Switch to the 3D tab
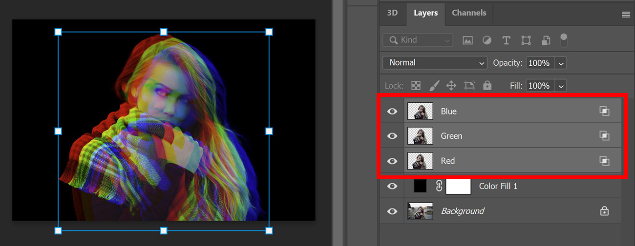Image resolution: width=635 pixels, height=246 pixels. (392, 13)
